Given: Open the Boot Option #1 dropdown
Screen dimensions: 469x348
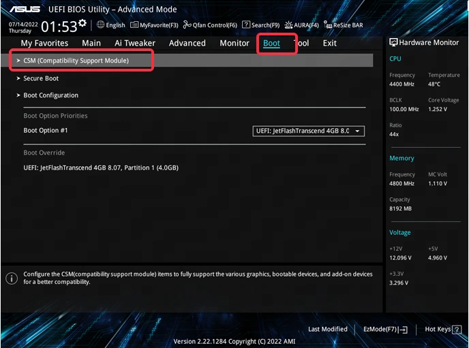Looking at the screenshot, I should pyautogui.click(x=308, y=131).
